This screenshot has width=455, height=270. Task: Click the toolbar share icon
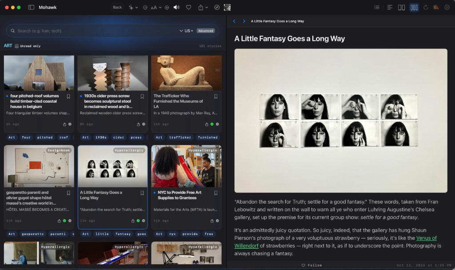pyautogui.click(x=201, y=7)
